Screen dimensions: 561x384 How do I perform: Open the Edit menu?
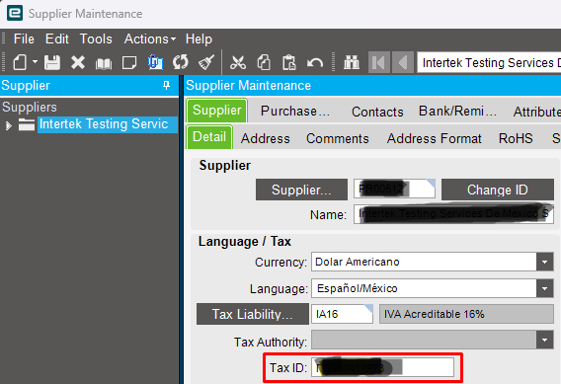pos(57,38)
